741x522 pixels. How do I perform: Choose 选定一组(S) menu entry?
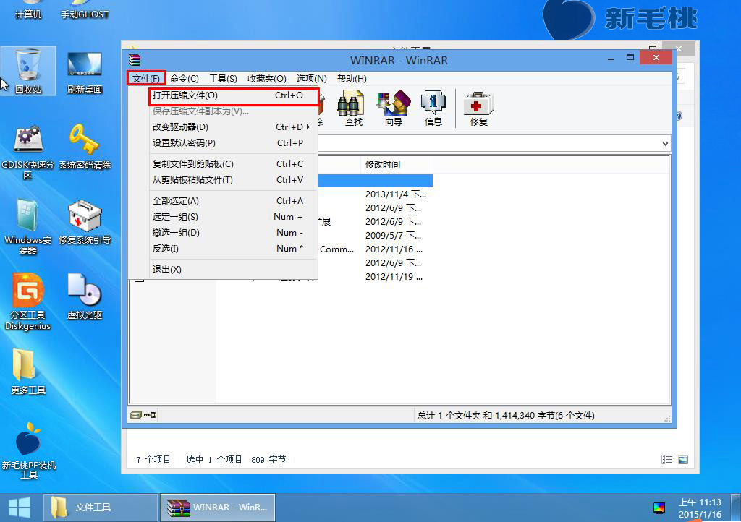[234, 217]
